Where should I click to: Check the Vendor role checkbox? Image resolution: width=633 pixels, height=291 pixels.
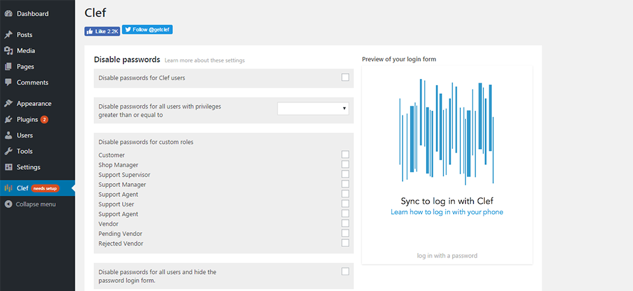345,223
